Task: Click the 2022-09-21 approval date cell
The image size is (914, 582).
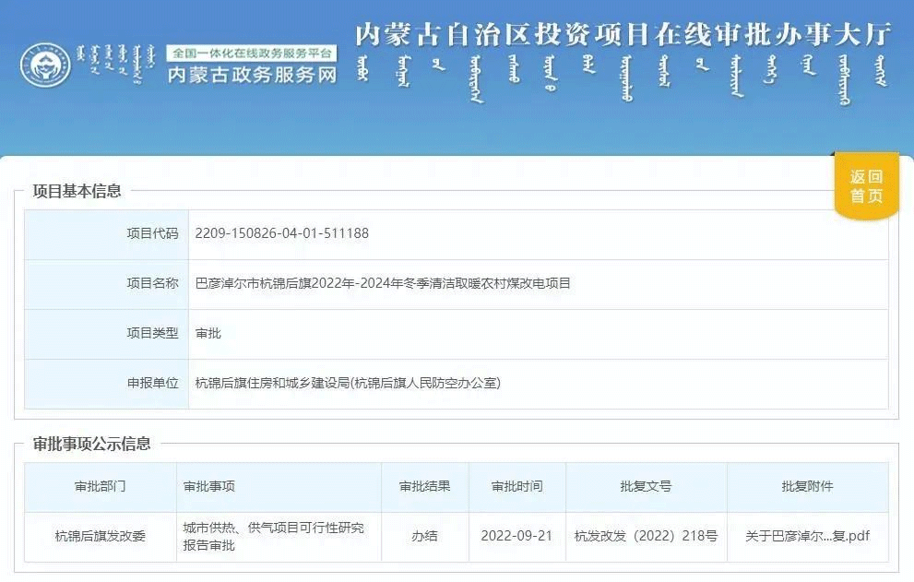Action: pos(516,536)
